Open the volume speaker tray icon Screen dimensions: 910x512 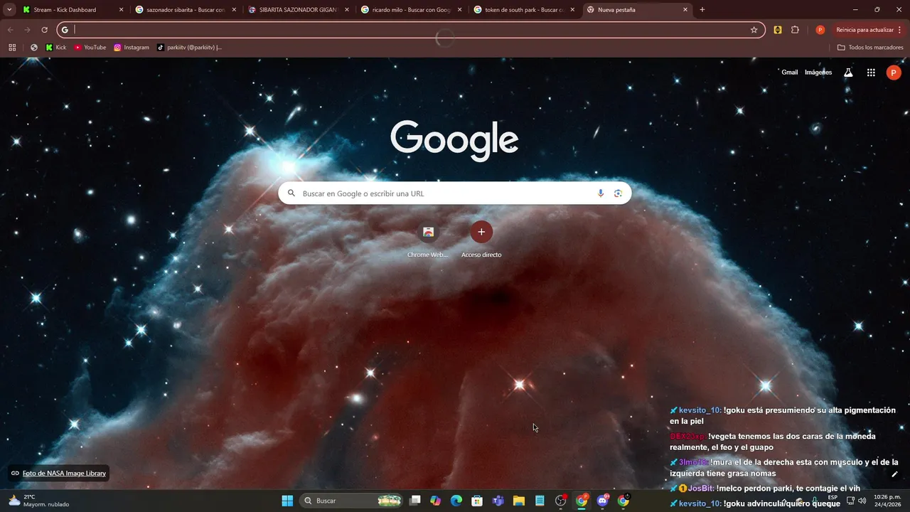[862, 501]
